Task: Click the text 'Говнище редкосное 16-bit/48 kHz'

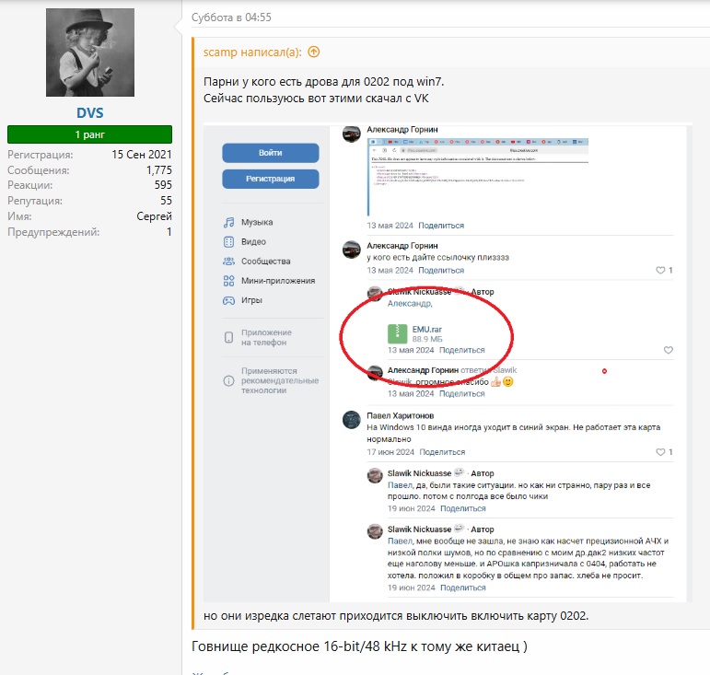Action: tap(299, 646)
